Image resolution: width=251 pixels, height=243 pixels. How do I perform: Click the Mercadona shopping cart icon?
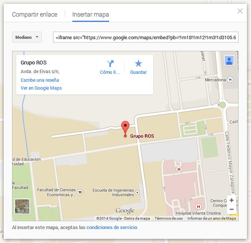[230, 79]
